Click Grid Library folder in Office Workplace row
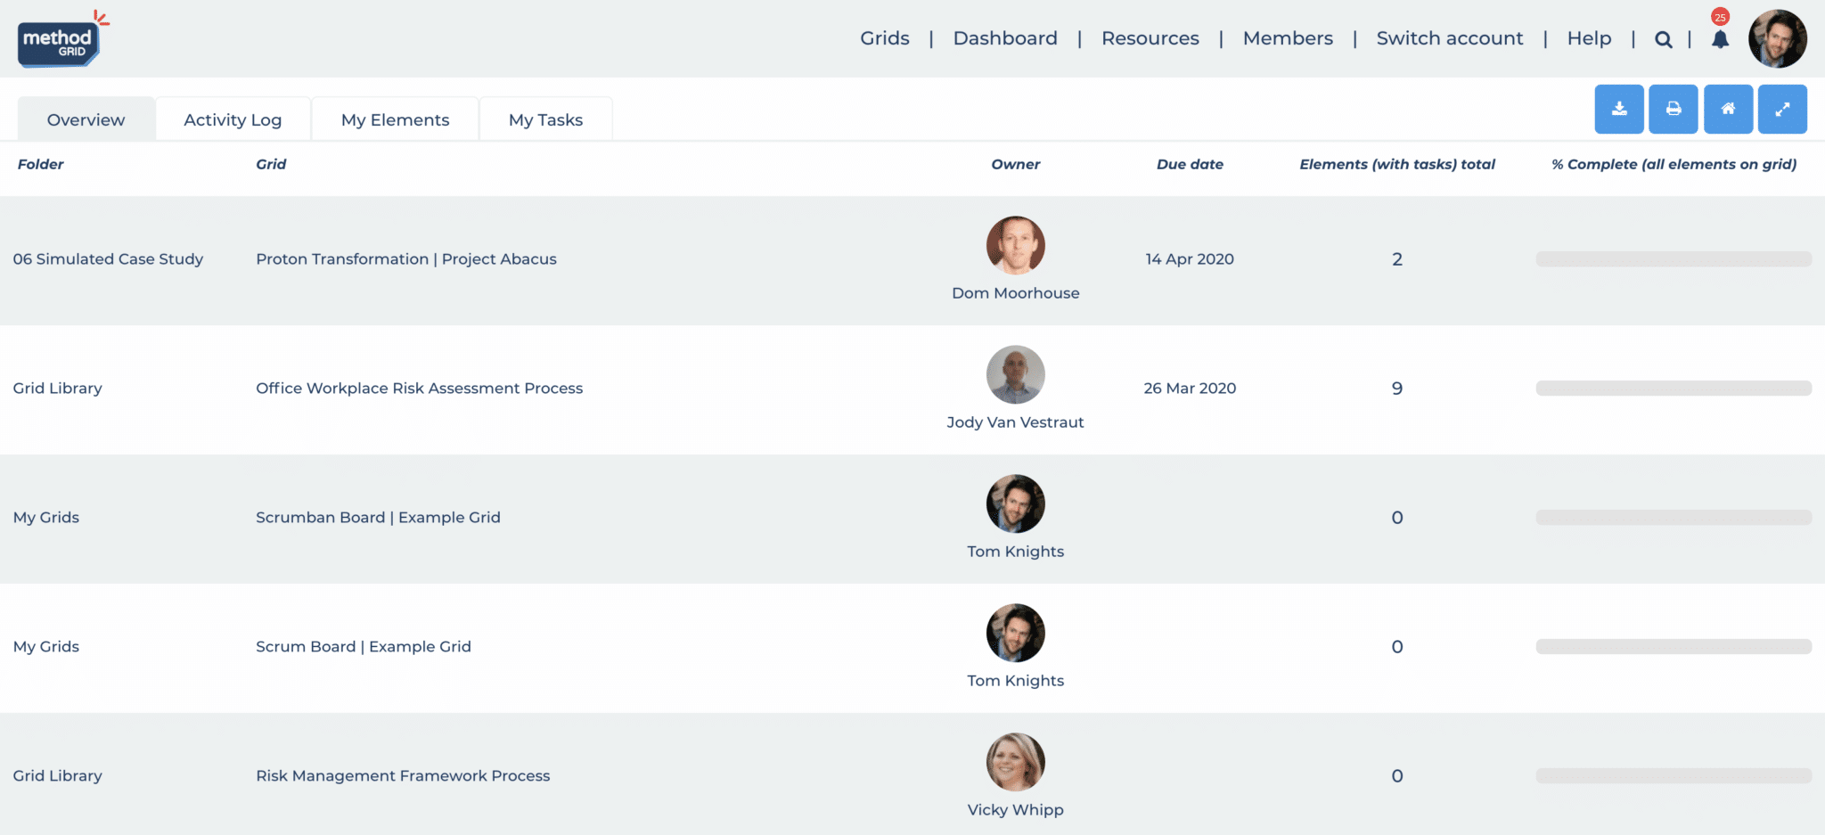 (57, 389)
